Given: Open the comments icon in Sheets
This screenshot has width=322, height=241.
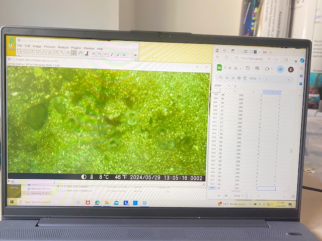Looking at the screenshot, I should pyautogui.click(x=257, y=68).
